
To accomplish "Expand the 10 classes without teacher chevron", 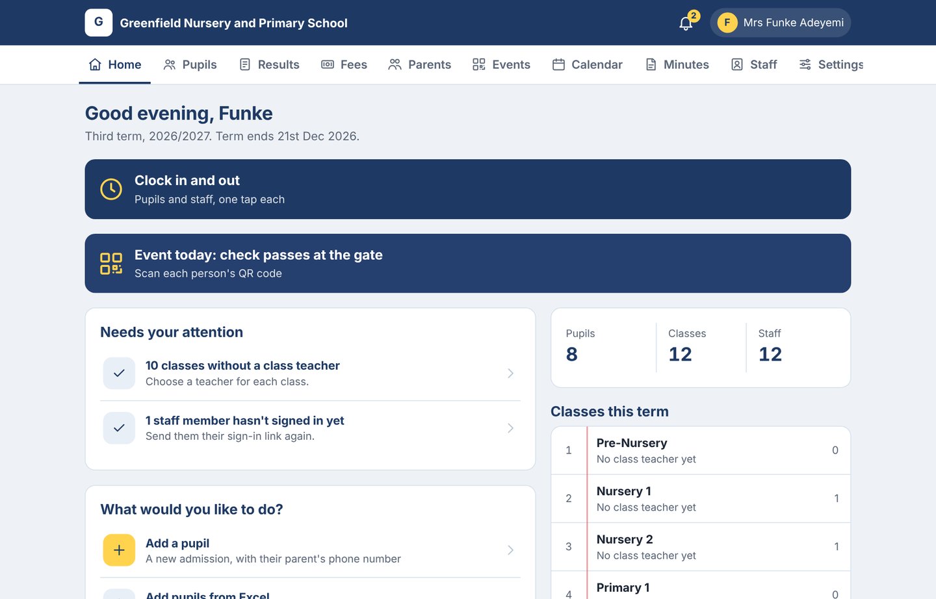I will tap(510, 374).
